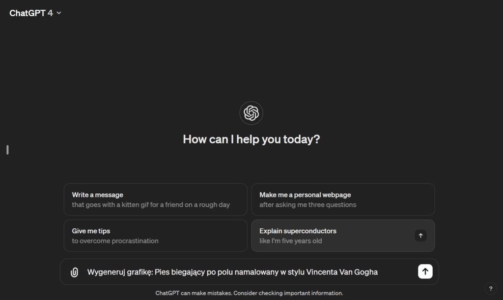The image size is (503, 300).
Task: Choose the 'Make me a personal webpage' suggestion
Action: click(x=343, y=199)
